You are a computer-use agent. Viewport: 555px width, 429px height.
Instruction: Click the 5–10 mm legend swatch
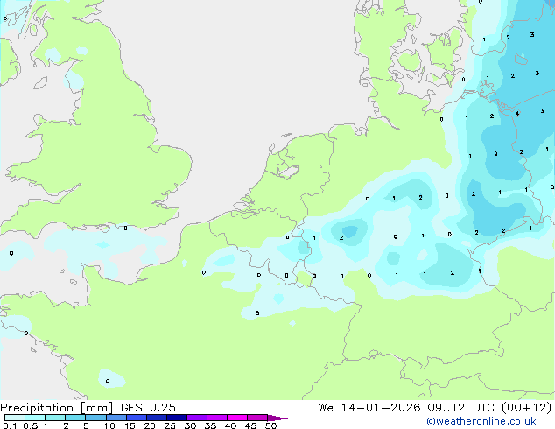pos(95,418)
